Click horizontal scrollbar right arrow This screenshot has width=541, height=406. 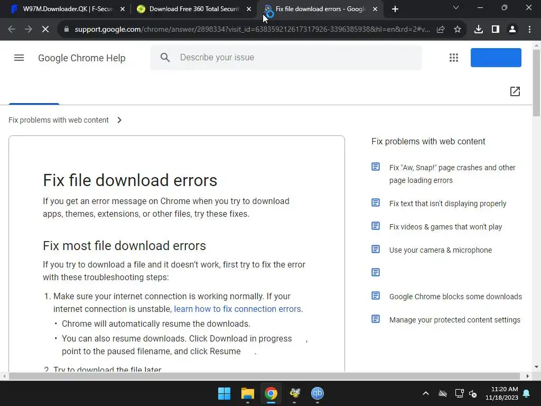coord(528,376)
